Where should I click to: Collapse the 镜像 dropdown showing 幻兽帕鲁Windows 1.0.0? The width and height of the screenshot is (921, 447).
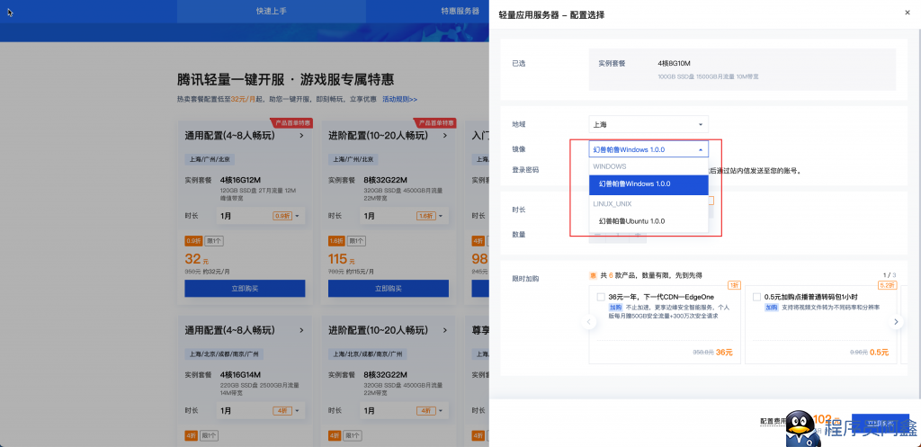648,149
